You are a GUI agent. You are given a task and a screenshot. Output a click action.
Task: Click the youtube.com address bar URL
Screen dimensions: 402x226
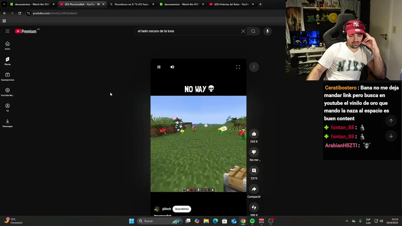(55, 13)
